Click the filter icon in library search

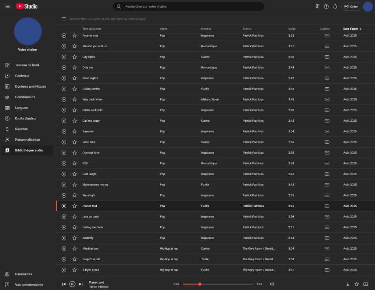click(64, 19)
